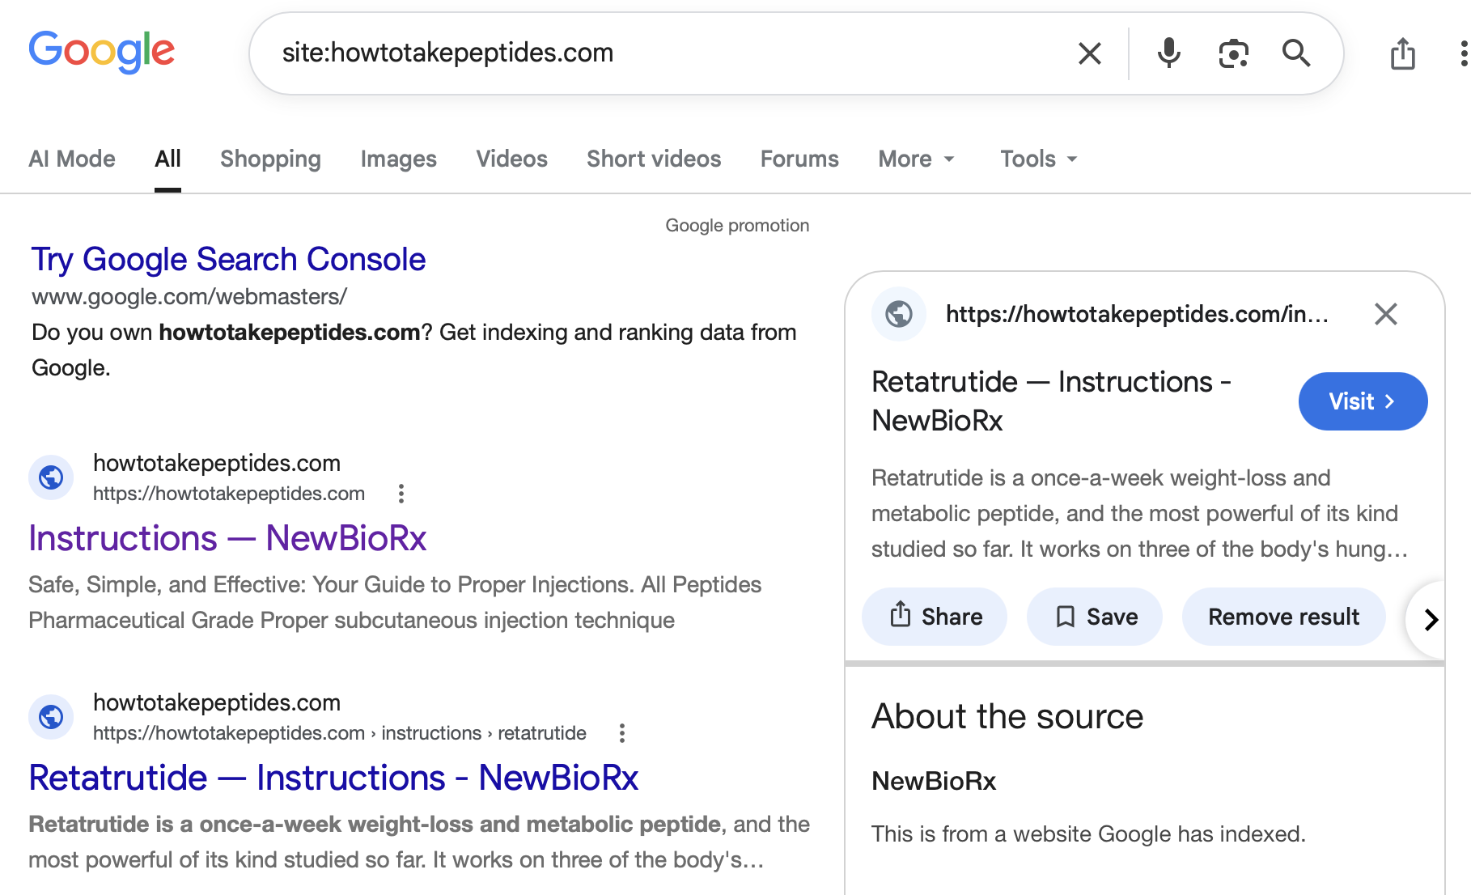This screenshot has width=1471, height=895.
Task: Click favicon of Retatrutide result
Action: tap(51, 717)
